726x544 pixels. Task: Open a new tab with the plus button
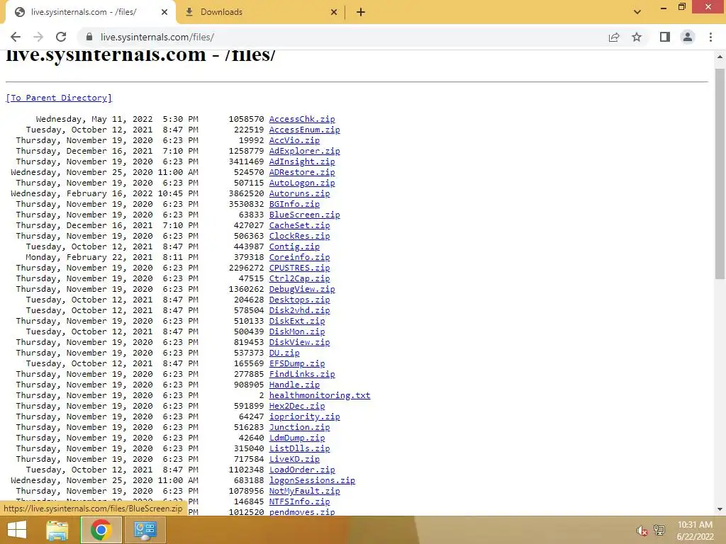pyautogui.click(x=361, y=13)
